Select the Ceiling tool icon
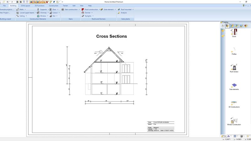 [x=18, y=16]
